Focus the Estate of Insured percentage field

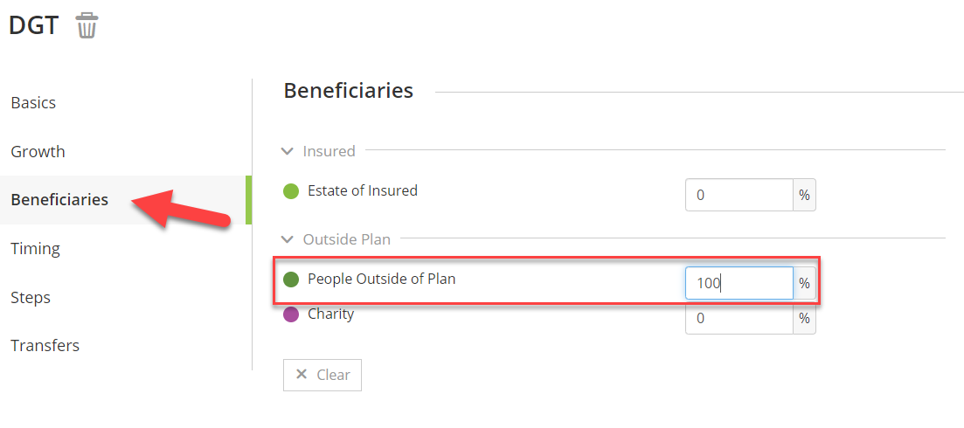coord(739,196)
